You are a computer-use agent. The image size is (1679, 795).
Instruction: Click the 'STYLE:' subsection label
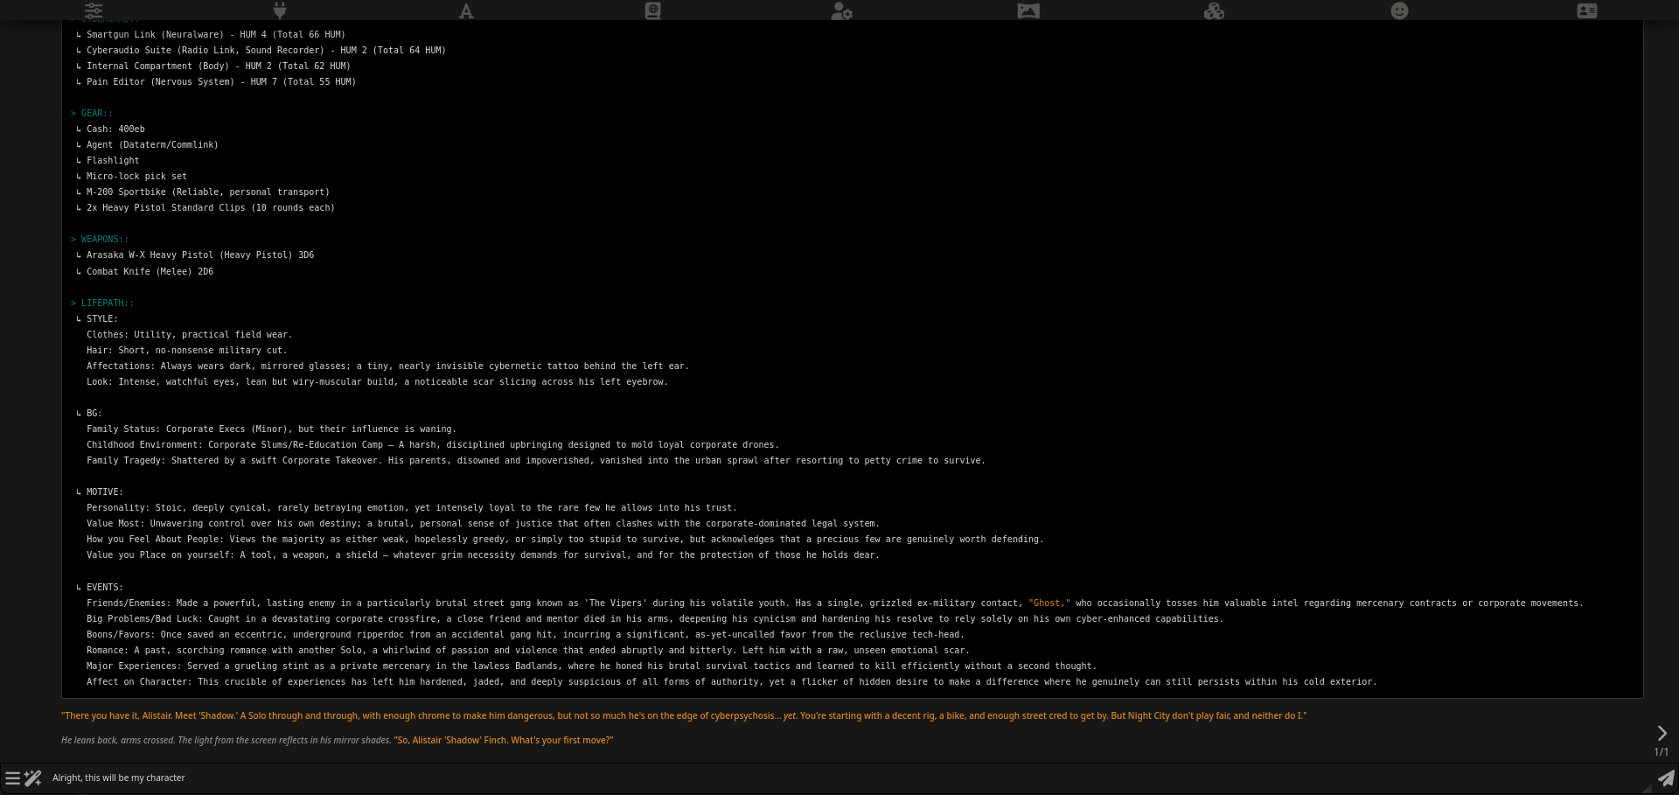(x=101, y=319)
